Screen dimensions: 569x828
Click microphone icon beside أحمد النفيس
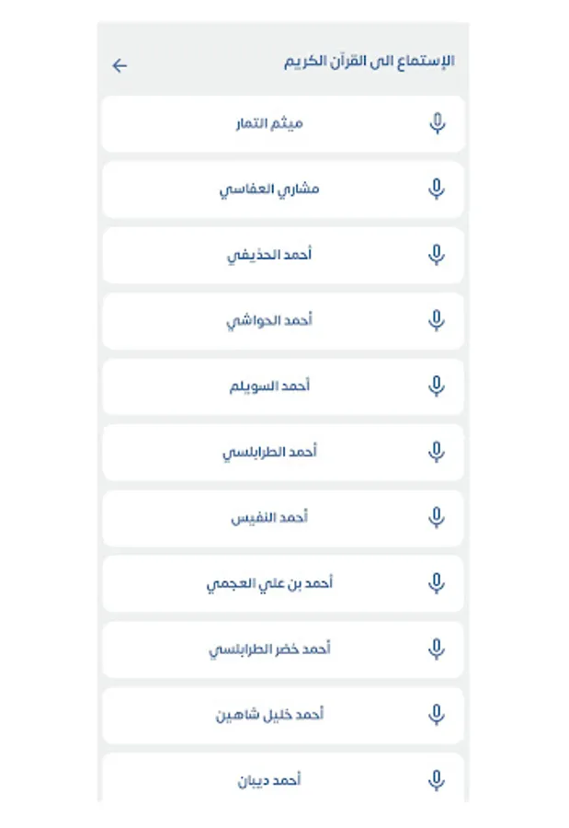coord(438,518)
